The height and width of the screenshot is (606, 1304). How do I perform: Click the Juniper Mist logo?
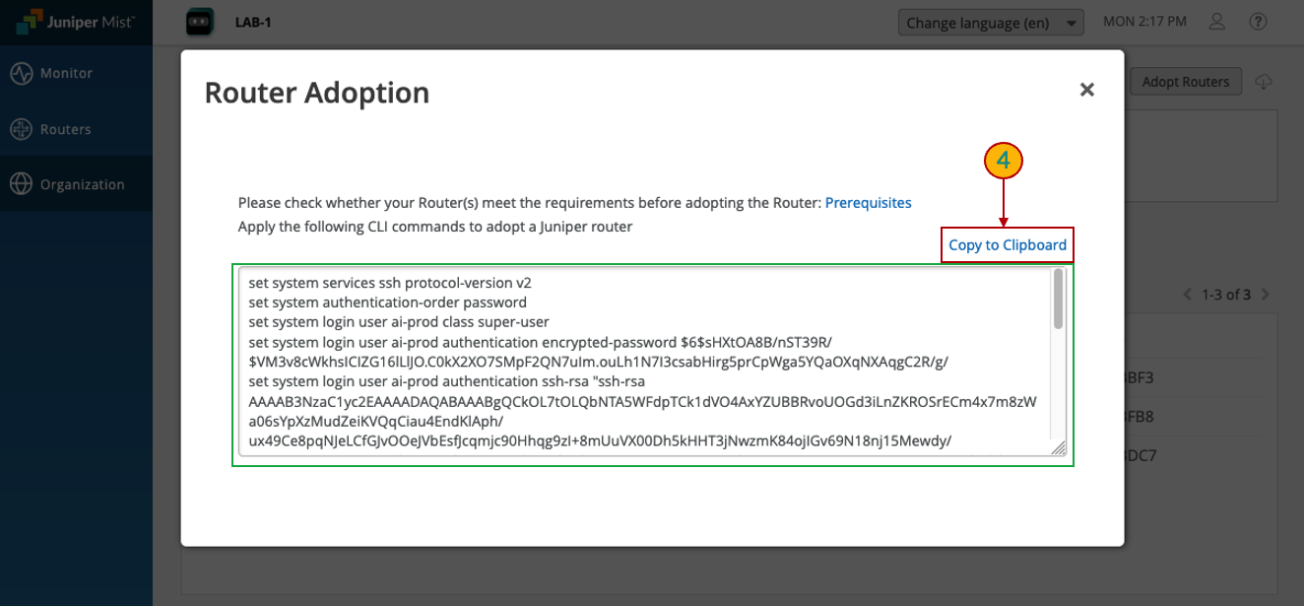pos(76,22)
